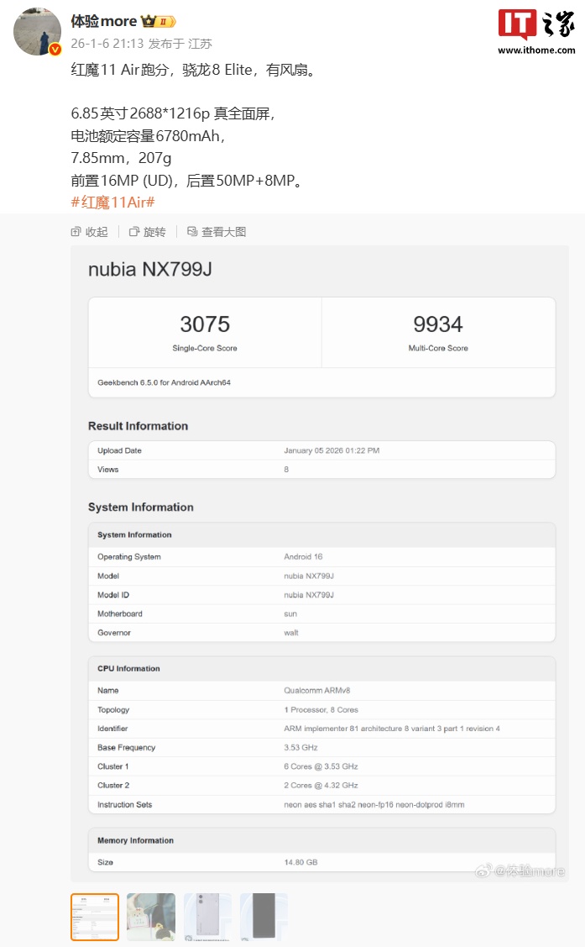Click the crown membership level badge
585x947 pixels.
coord(158,21)
